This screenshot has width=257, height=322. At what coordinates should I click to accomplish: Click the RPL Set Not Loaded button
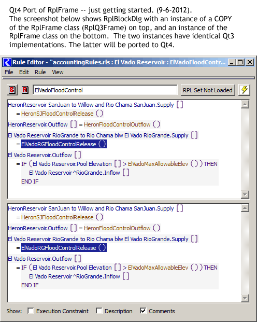coord(208,90)
